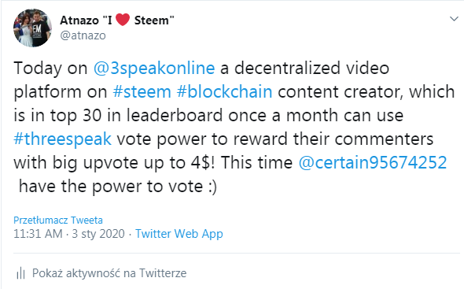Click the 3 sty 2020 date
The width and height of the screenshot is (464, 289).
(98, 234)
